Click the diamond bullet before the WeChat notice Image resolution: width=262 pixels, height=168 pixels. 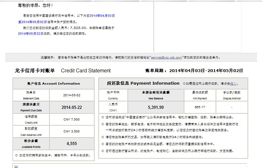103,117
